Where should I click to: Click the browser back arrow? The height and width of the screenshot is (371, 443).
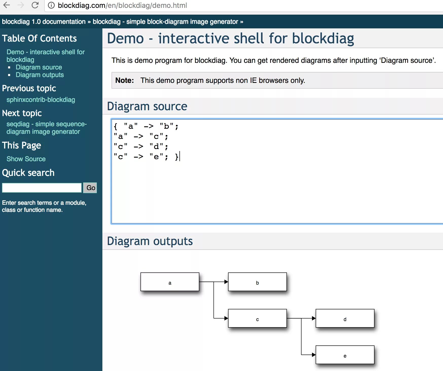tap(7, 5)
